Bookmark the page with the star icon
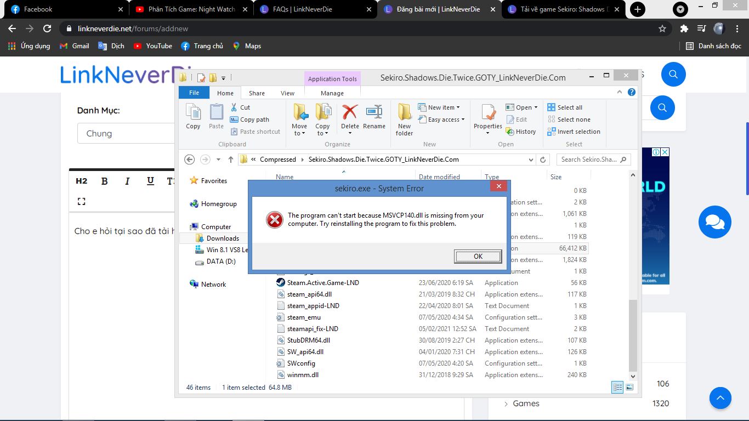Screen dimensions: 749x421 click(x=662, y=29)
